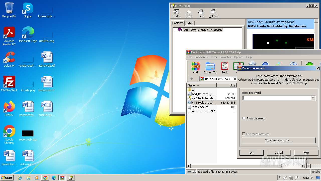Click the Hide icon in HTML Help
The height and width of the screenshot is (181, 321).
click(176, 14)
